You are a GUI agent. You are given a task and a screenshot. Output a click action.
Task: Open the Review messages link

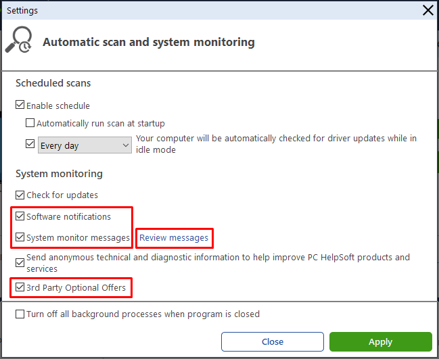click(174, 238)
